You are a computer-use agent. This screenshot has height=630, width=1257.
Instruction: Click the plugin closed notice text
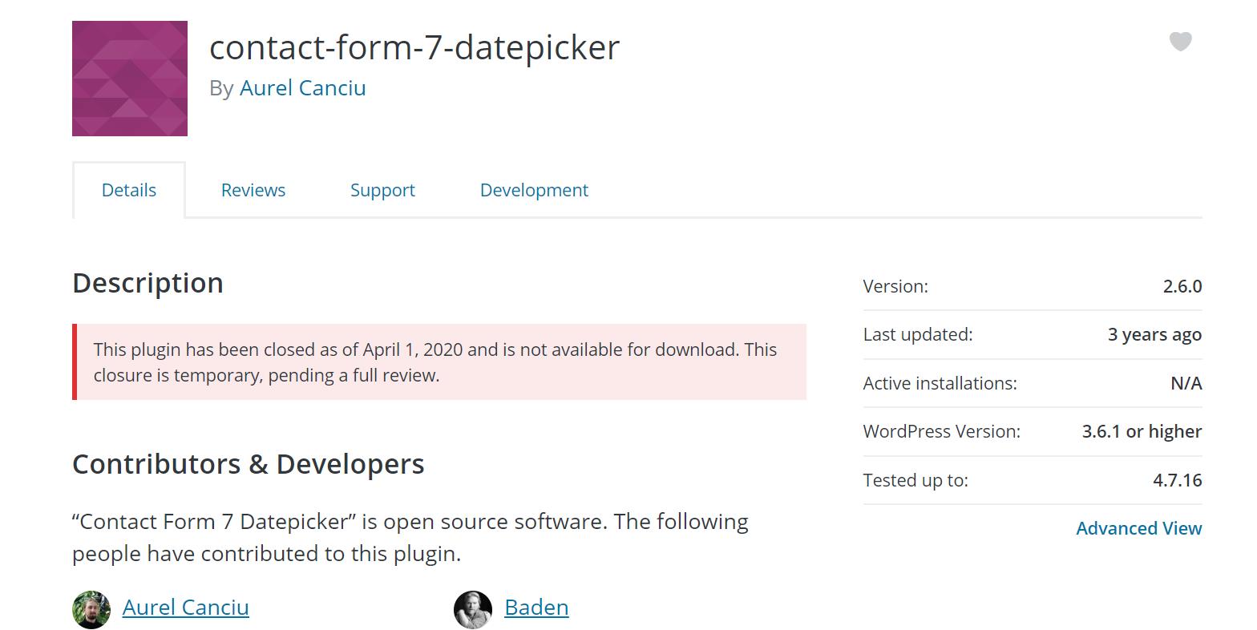point(435,361)
